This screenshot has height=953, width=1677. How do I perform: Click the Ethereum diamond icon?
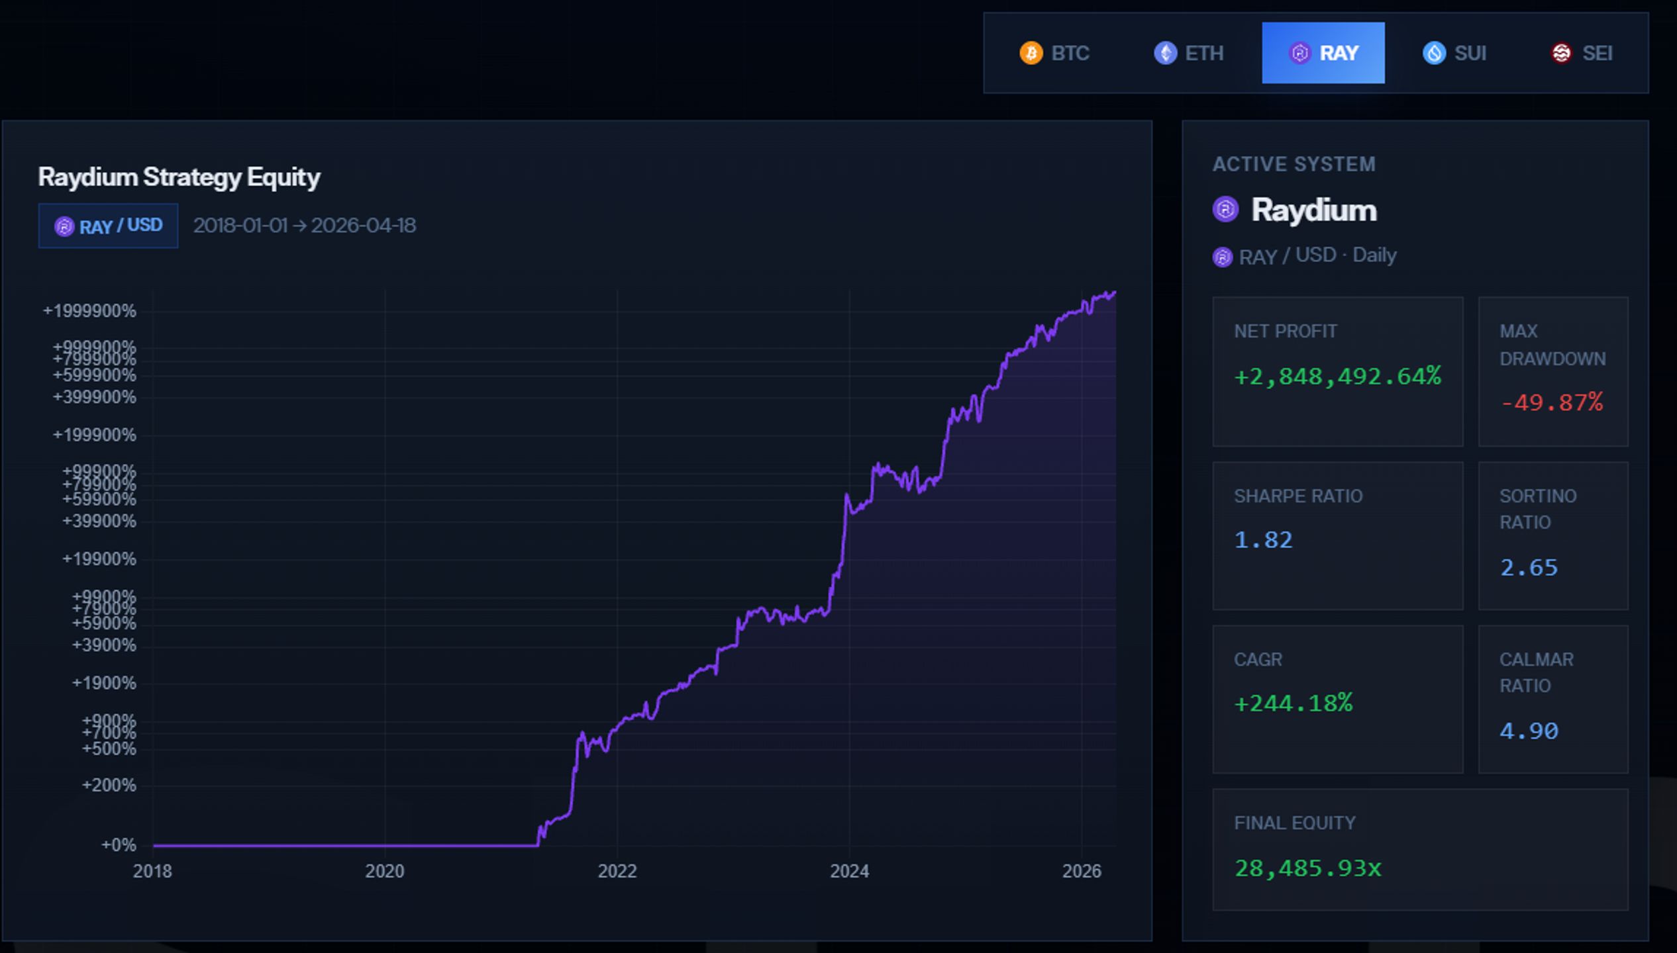pos(1166,53)
